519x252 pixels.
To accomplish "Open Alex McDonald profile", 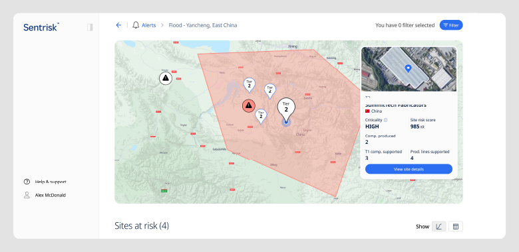I will 51,195.
